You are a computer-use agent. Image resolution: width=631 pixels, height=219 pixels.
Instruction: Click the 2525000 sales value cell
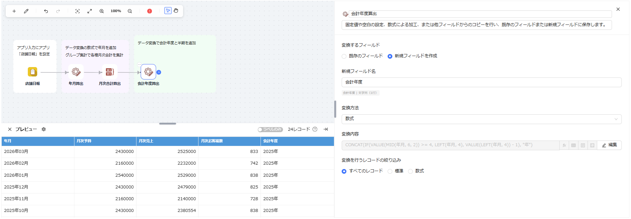point(167,152)
